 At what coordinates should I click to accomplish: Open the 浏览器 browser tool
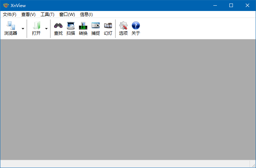tap(11, 28)
